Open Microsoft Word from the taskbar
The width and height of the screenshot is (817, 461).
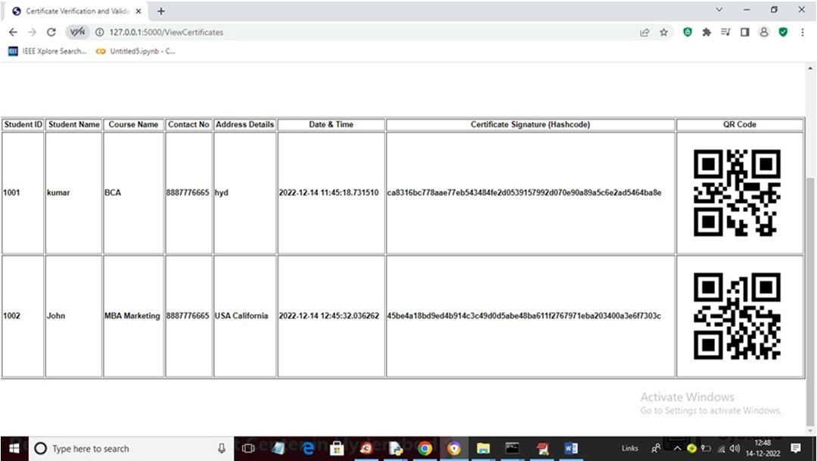[x=571, y=448]
